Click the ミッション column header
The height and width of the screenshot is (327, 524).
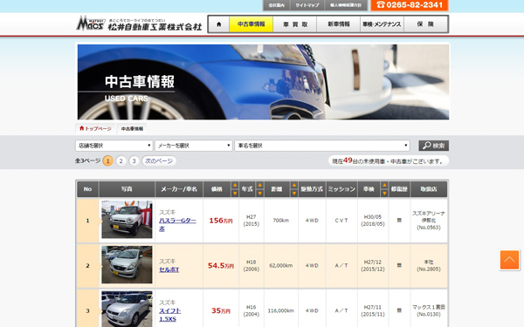[341, 189]
